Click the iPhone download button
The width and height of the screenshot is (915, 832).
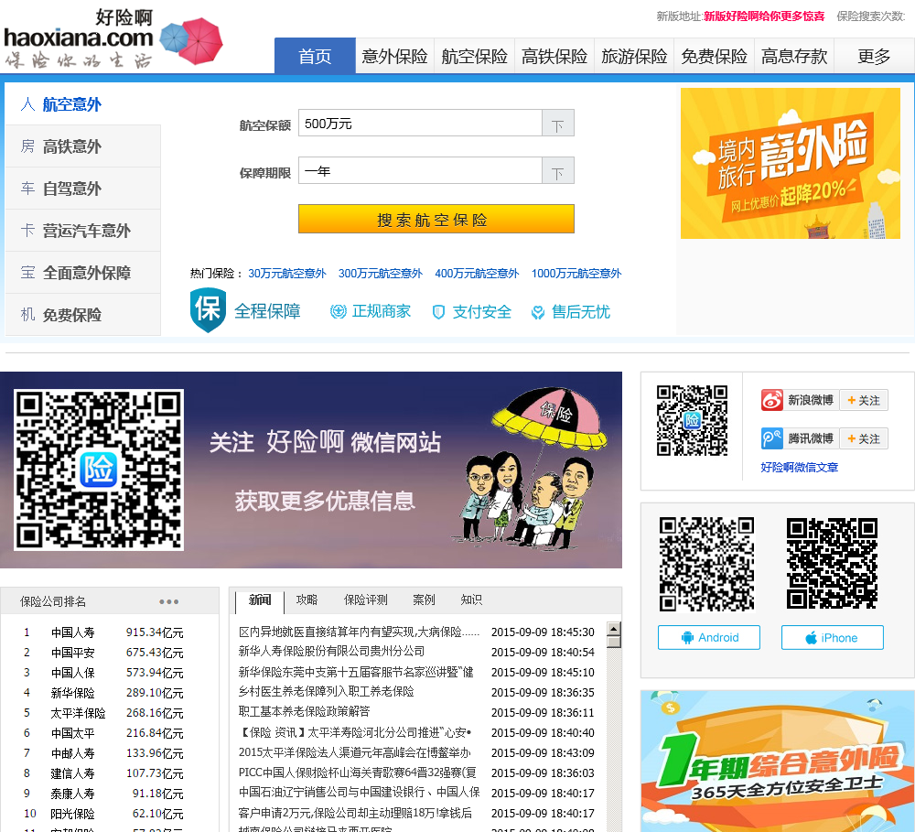tap(832, 638)
